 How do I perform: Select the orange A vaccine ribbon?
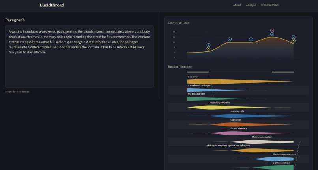click(239, 82)
